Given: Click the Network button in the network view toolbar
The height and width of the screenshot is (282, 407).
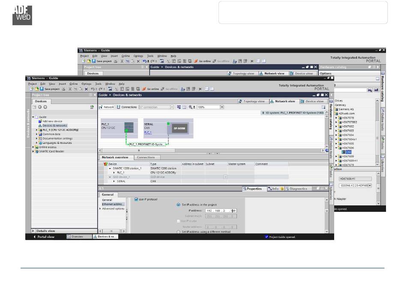Looking at the screenshot, I should pyautogui.click(x=106, y=107).
